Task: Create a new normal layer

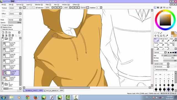Action: pyautogui.click(x=3, y=32)
